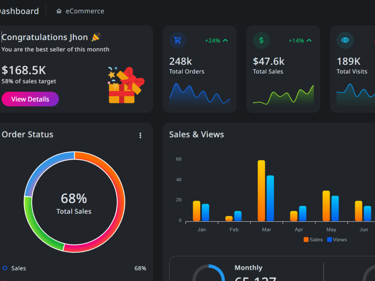Click the dollar icon on Total Sales card
Screen dimensions: 375x281
tap(261, 40)
